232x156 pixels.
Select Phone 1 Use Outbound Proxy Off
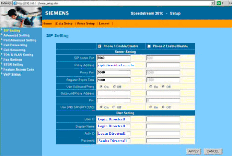point(114,86)
